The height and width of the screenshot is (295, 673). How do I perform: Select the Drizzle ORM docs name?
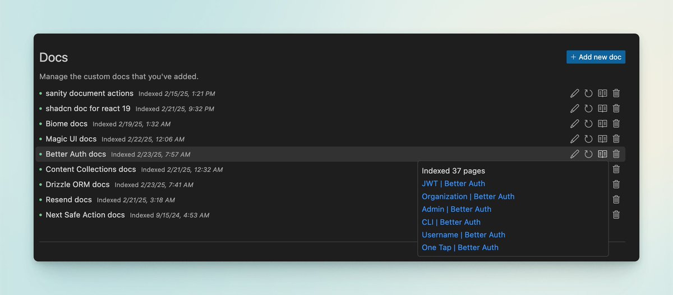click(77, 184)
